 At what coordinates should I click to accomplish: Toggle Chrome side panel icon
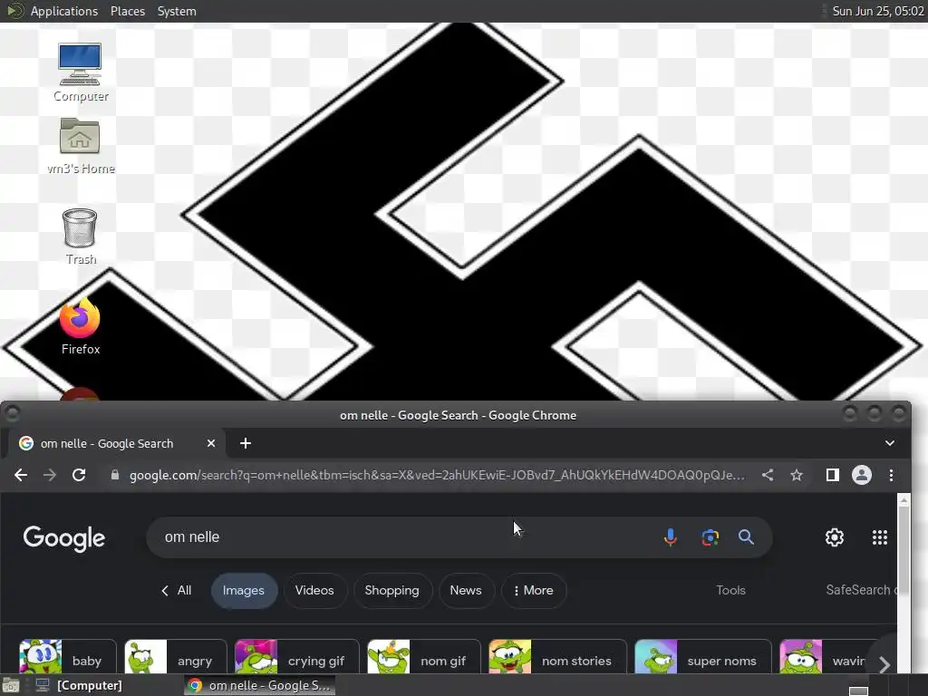pos(832,475)
